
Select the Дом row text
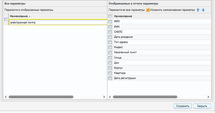click(x=116, y=63)
